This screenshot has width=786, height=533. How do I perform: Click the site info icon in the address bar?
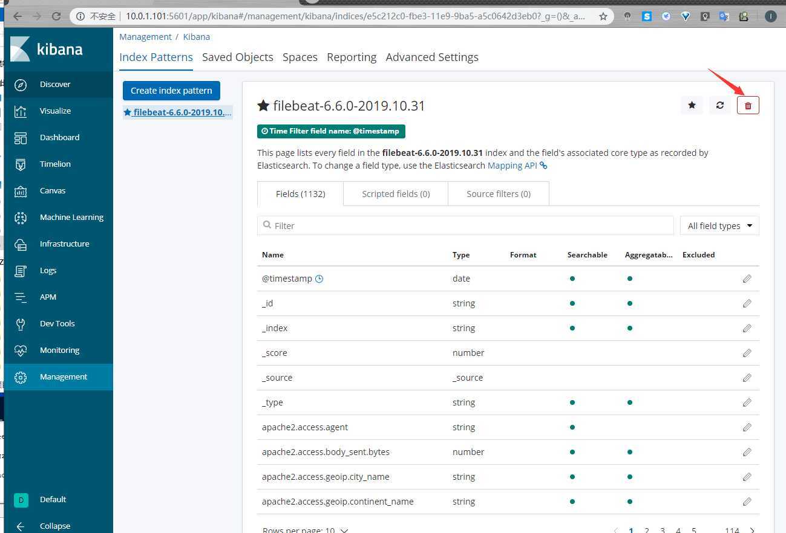click(80, 16)
